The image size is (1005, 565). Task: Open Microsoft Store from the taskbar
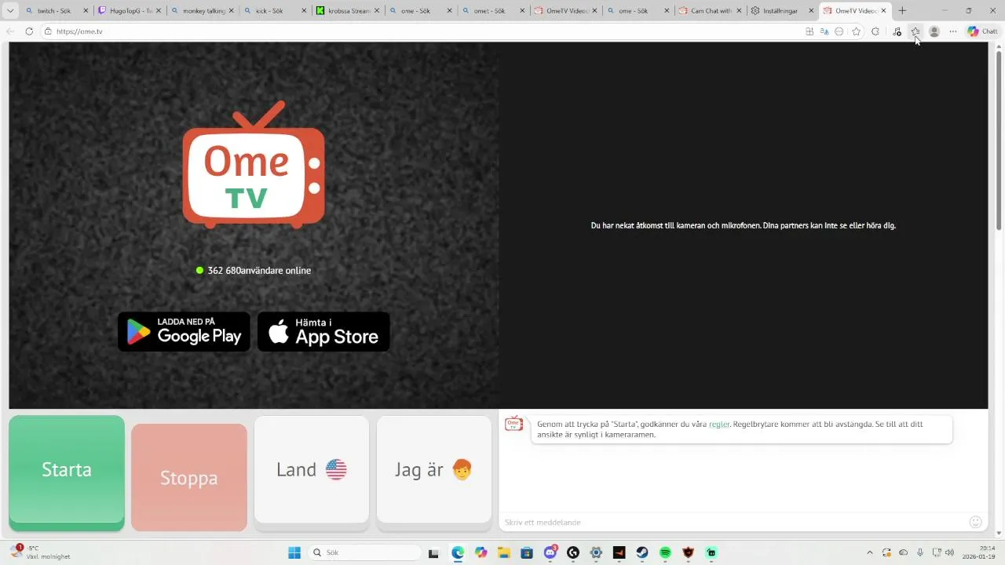click(526, 553)
